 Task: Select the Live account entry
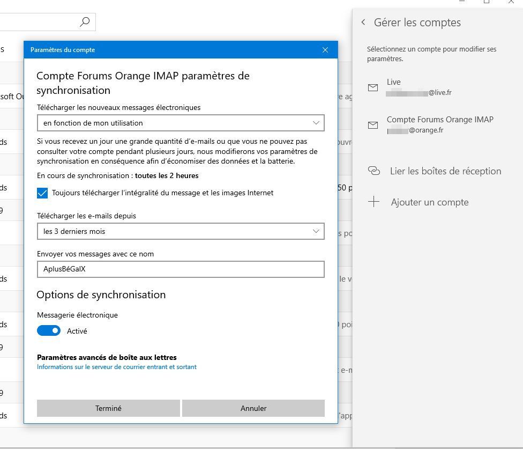pyautogui.click(x=419, y=87)
